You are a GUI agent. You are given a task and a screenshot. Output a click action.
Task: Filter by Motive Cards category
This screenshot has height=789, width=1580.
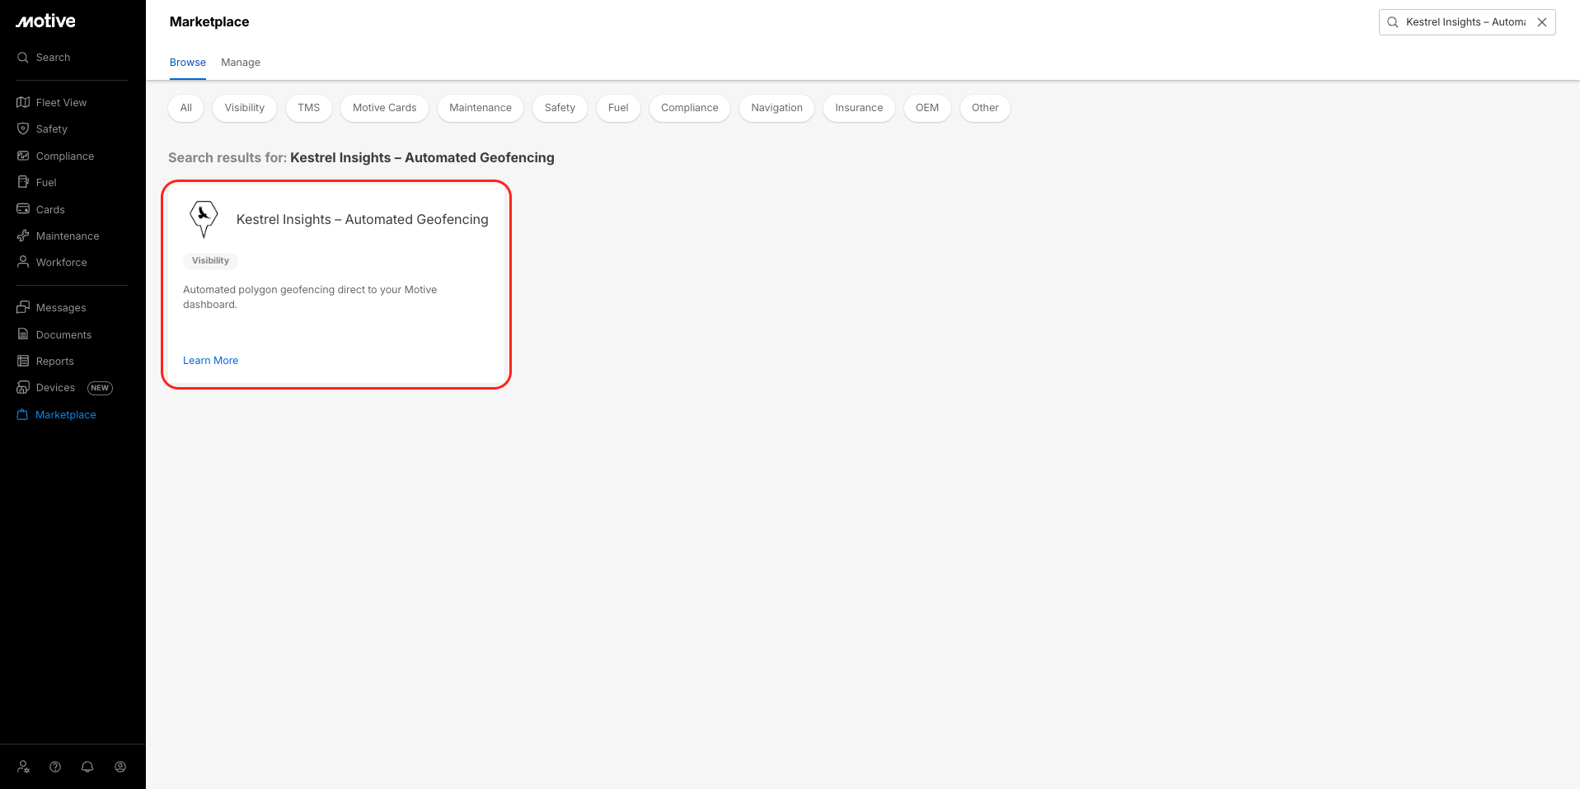[x=385, y=108]
